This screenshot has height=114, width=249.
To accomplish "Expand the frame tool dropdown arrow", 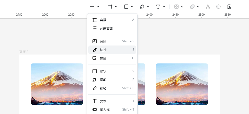I will pos(116,7).
